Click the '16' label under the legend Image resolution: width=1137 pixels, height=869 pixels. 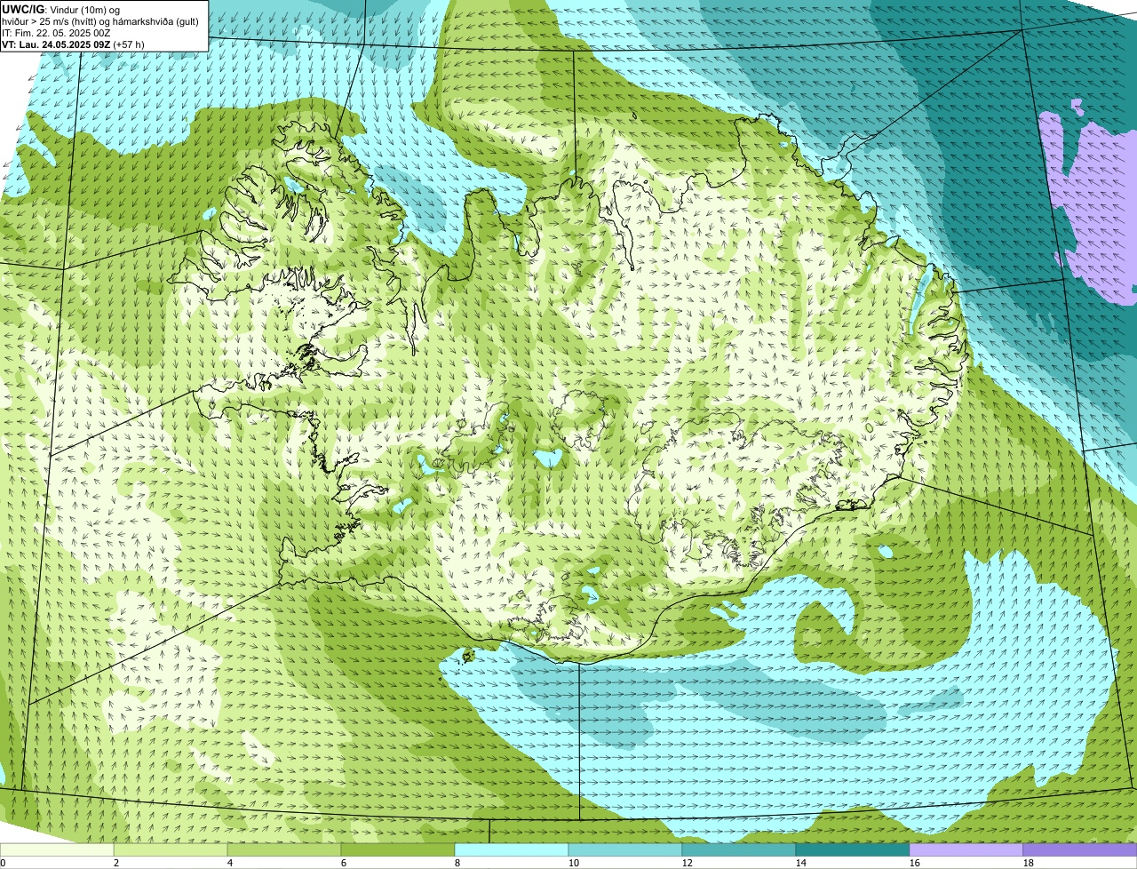[915, 863]
